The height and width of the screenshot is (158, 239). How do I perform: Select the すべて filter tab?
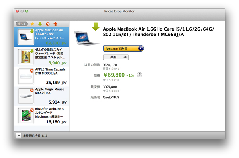click(x=22, y=24)
